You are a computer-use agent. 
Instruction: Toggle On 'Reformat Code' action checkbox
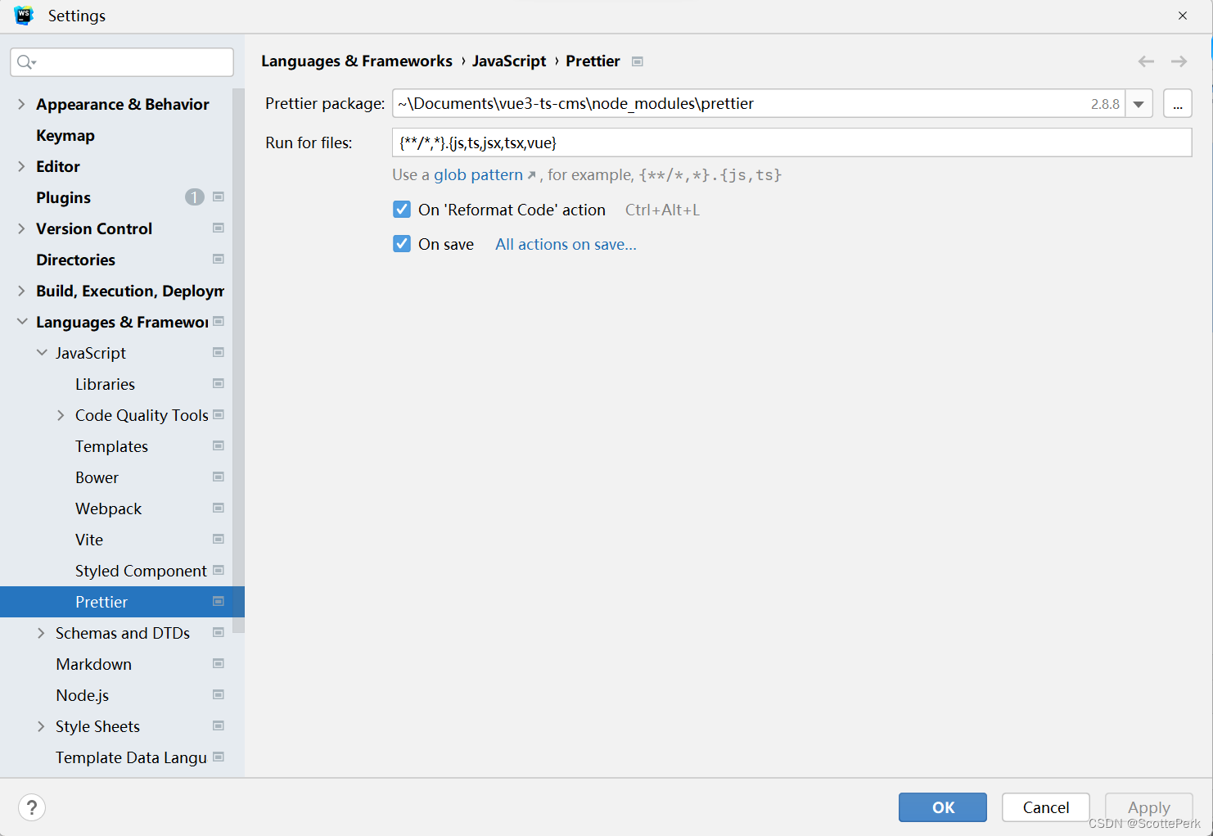[402, 210]
